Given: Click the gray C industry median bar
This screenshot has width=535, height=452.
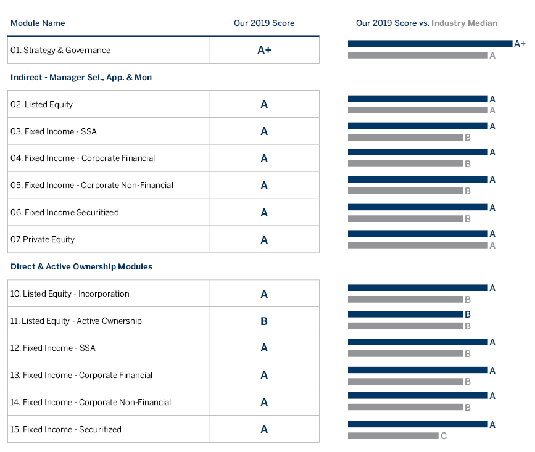Looking at the screenshot, I should (x=392, y=436).
